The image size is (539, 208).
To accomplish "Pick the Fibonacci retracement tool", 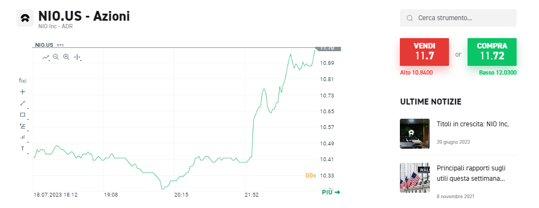I will coord(23,126).
